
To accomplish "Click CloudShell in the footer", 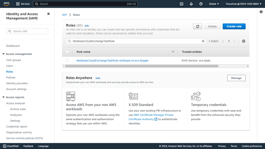I will click(11, 146).
